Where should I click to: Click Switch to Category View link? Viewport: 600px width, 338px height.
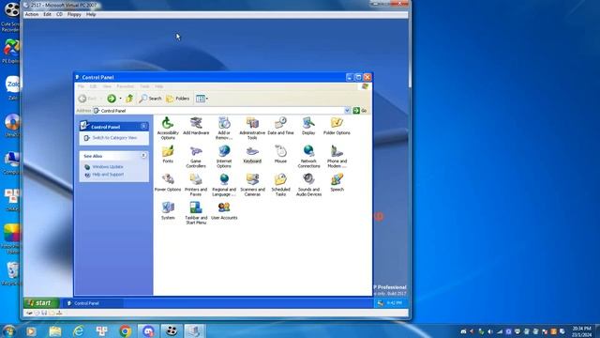[x=114, y=138]
